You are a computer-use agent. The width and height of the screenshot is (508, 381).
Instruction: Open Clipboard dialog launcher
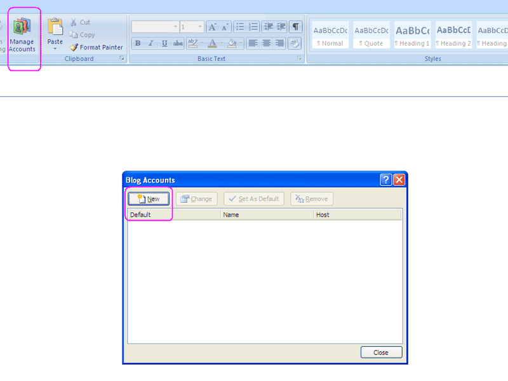122,58
